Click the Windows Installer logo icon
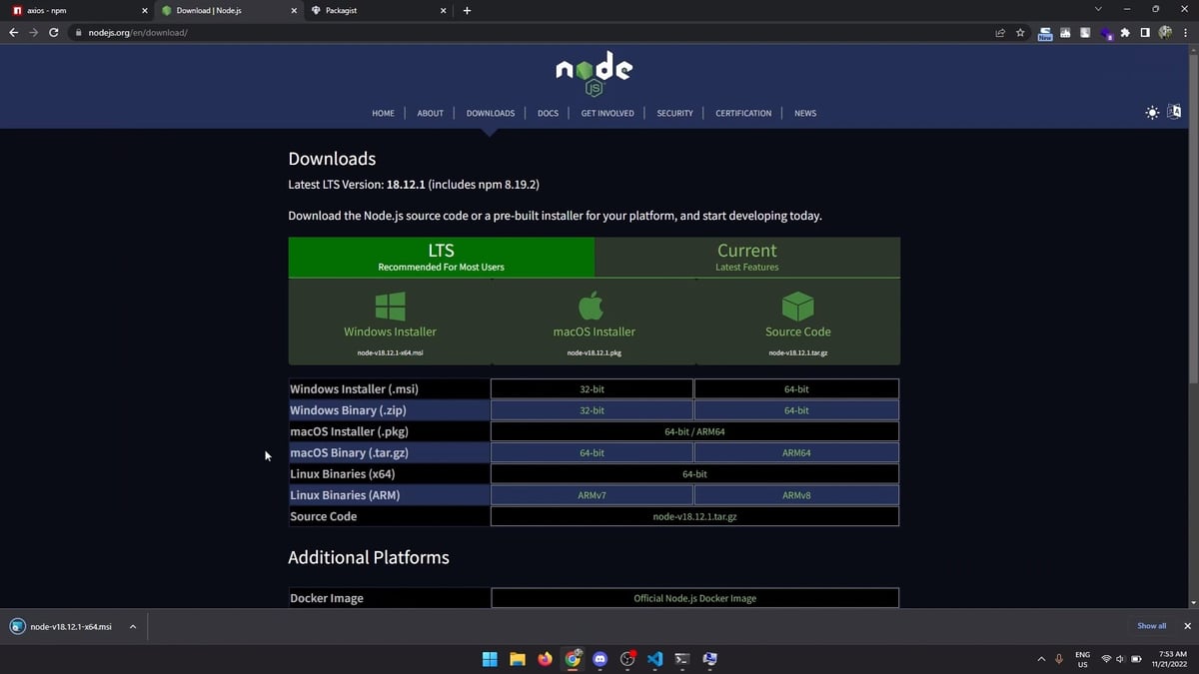This screenshot has height=674, width=1199. [x=390, y=306]
